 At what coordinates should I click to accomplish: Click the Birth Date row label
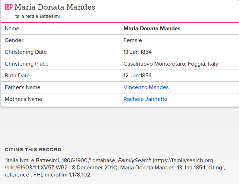click(17, 76)
